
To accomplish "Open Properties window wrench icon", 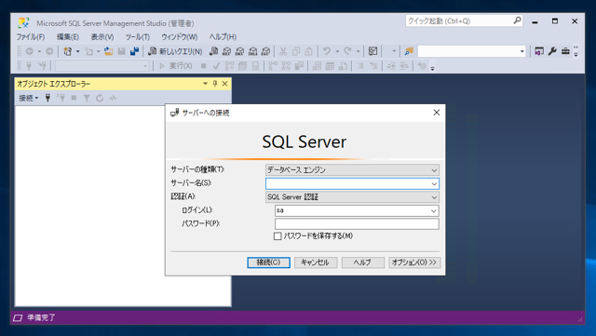I will pyautogui.click(x=552, y=51).
